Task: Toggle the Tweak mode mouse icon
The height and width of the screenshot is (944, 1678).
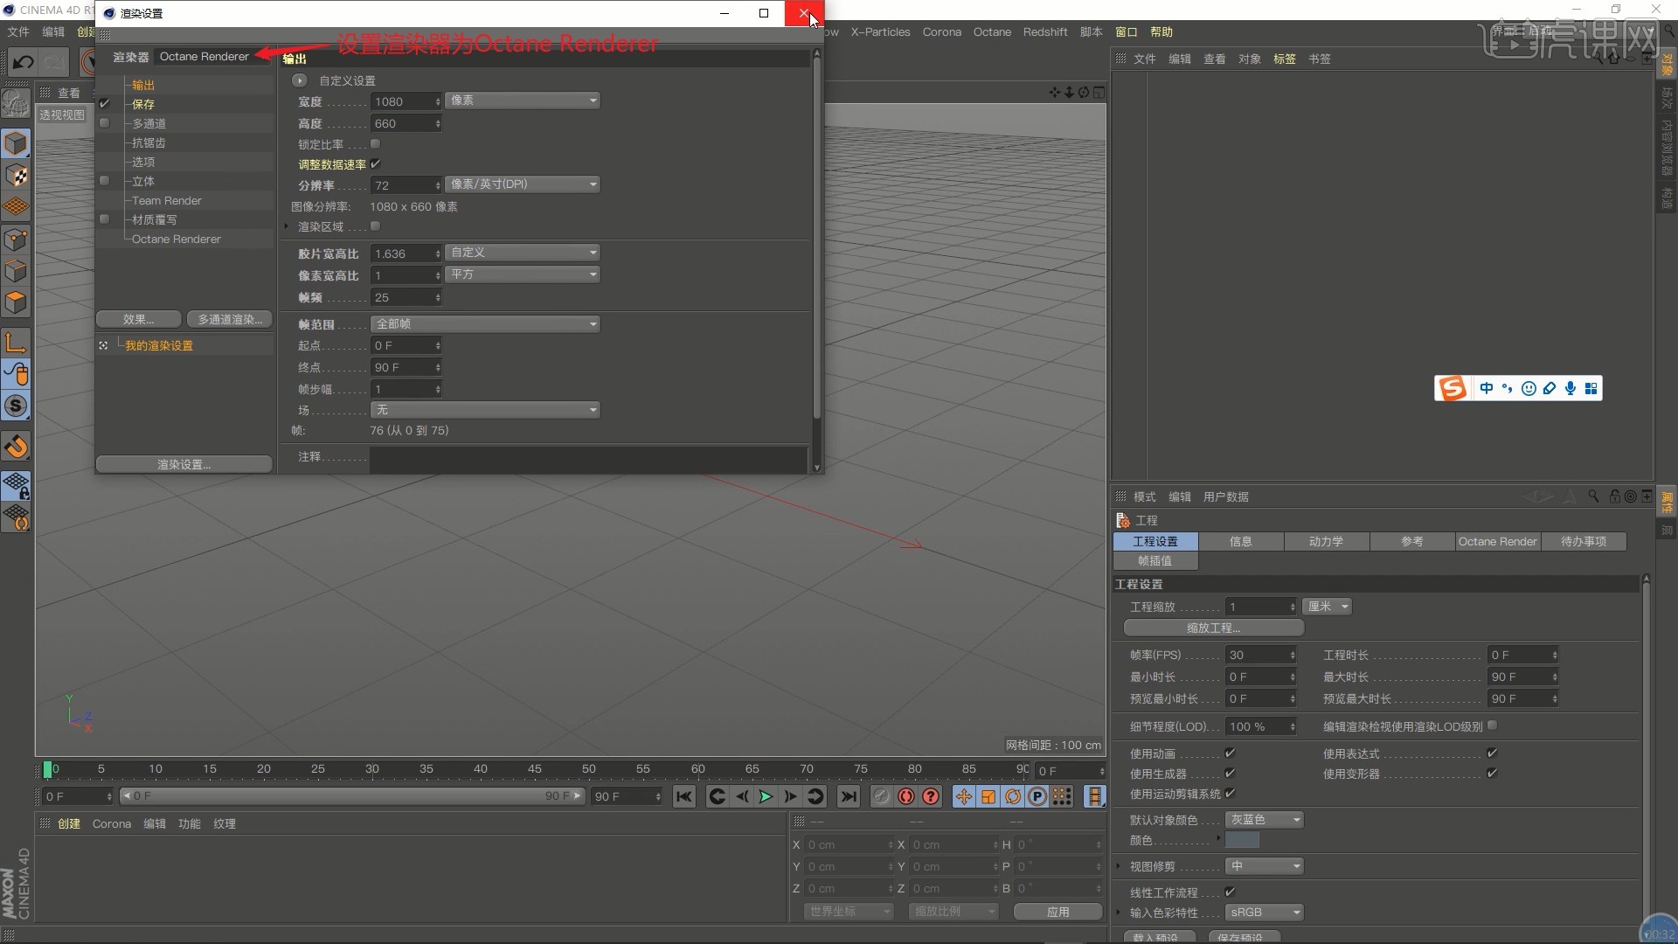Action: [16, 374]
